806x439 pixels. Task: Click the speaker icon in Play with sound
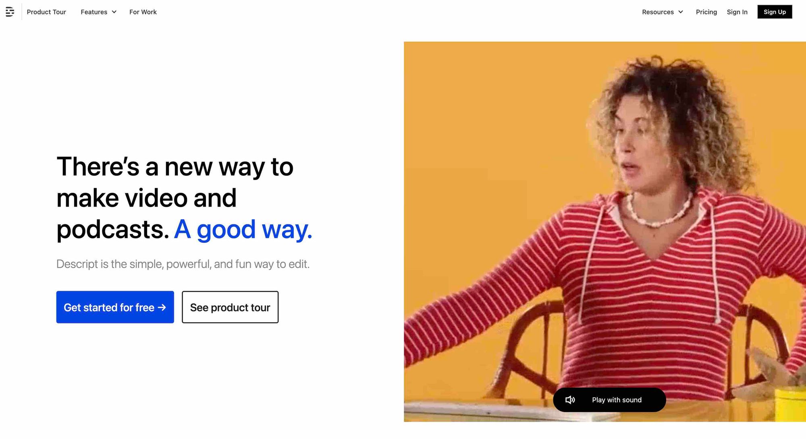(570, 400)
